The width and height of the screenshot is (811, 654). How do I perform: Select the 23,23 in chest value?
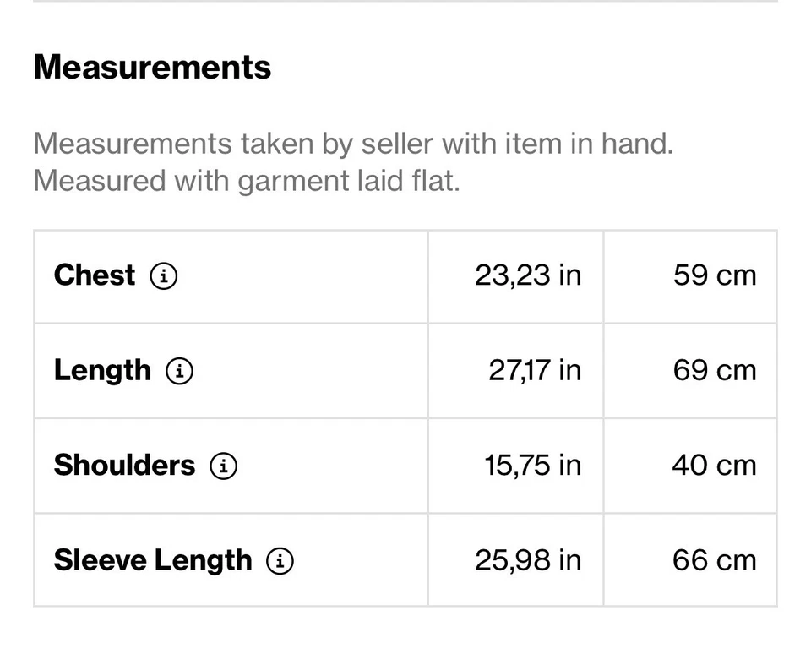click(528, 275)
